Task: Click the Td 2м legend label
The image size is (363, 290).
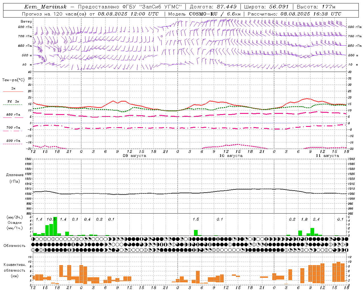Action: click(x=13, y=101)
